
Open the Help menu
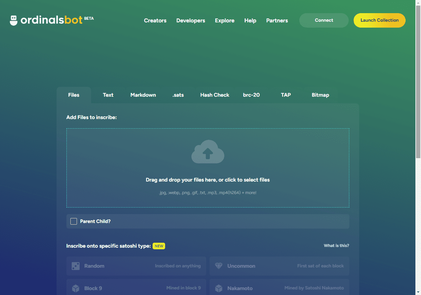pos(250,20)
